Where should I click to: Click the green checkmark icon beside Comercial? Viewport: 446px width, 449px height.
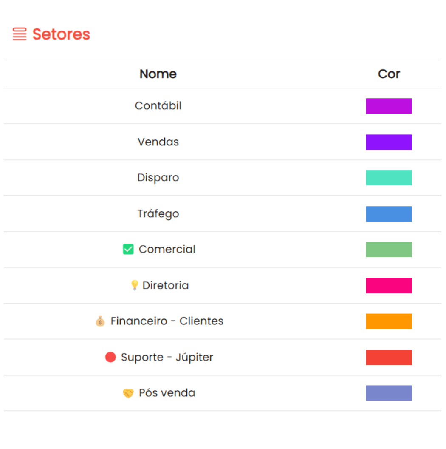pyautogui.click(x=128, y=249)
